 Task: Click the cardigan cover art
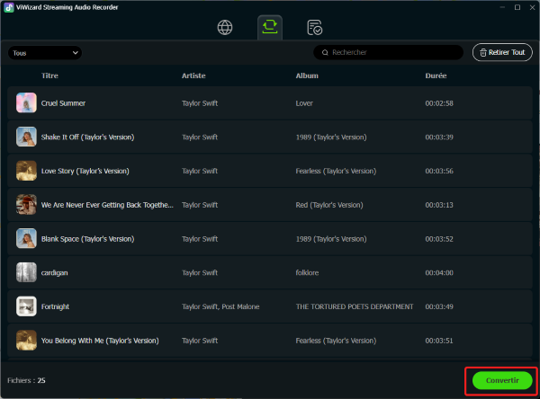[26, 272]
